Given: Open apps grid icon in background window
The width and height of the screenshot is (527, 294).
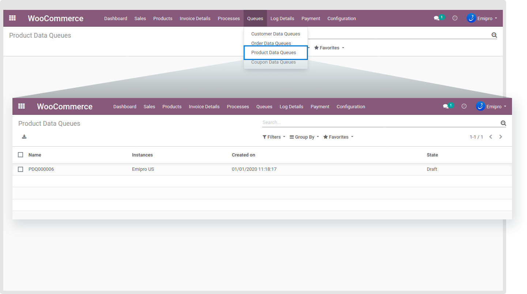Looking at the screenshot, I should [x=12, y=18].
